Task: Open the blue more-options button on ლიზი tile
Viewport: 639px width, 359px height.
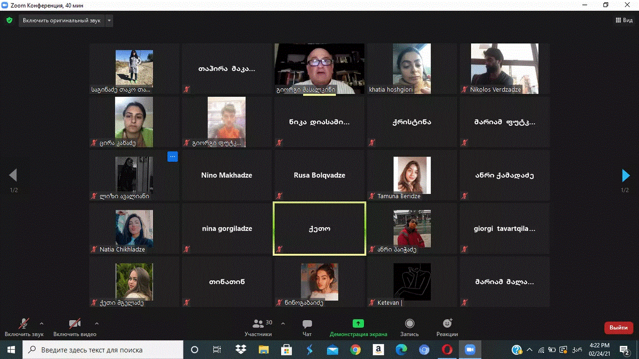Action: [172, 157]
